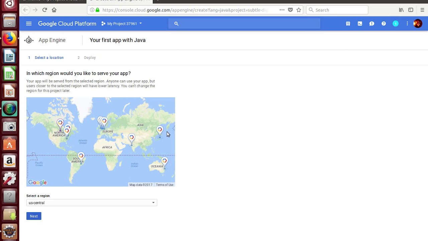Screen dimensions: 428x241
Task: Expand the us-central region dropdown
Action: (x=92, y=203)
